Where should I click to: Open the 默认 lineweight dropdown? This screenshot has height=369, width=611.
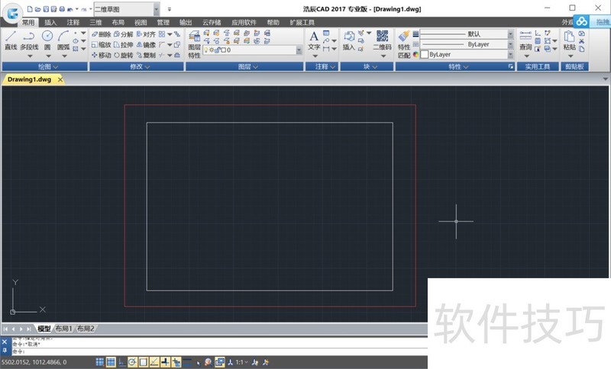[510, 34]
